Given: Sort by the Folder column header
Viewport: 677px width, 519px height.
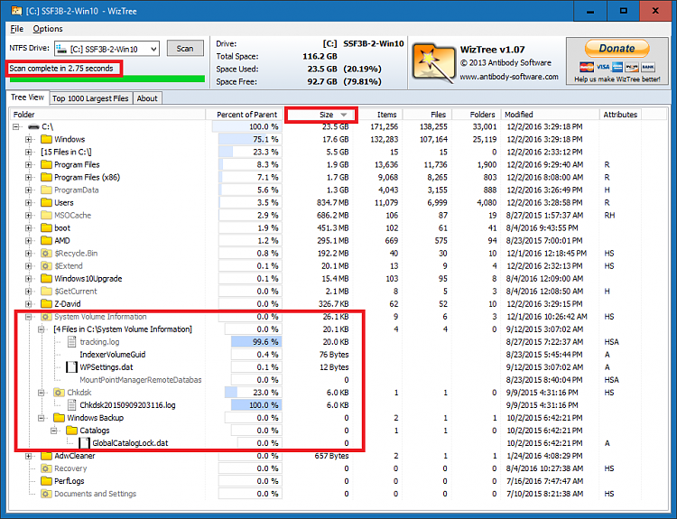Looking at the screenshot, I should pos(107,115).
